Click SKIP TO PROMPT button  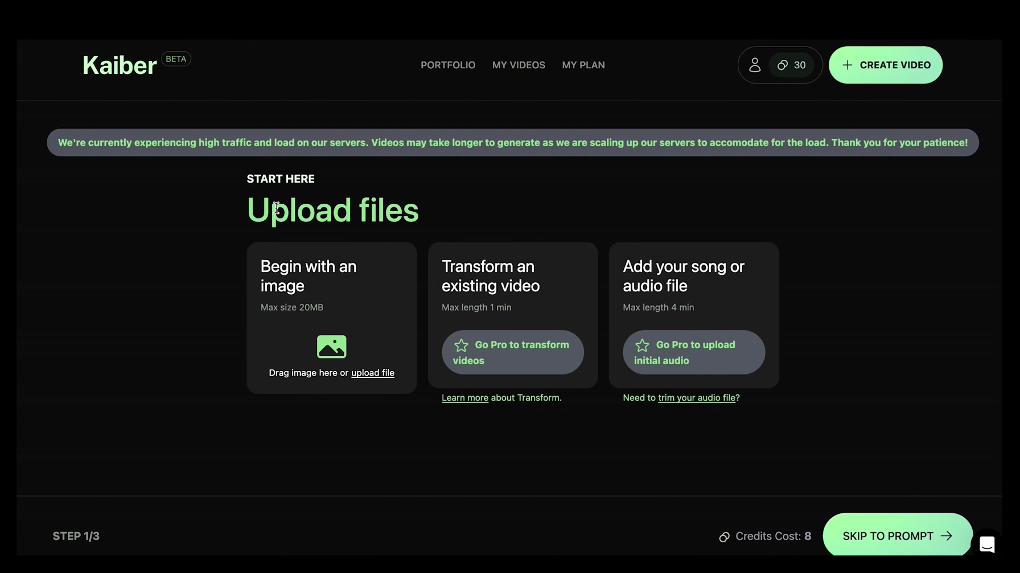pyautogui.click(x=898, y=535)
